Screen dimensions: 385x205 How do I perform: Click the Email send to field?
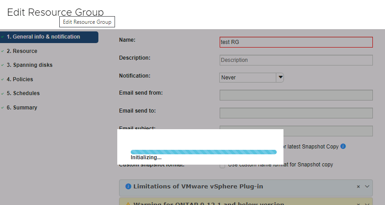coord(296,113)
